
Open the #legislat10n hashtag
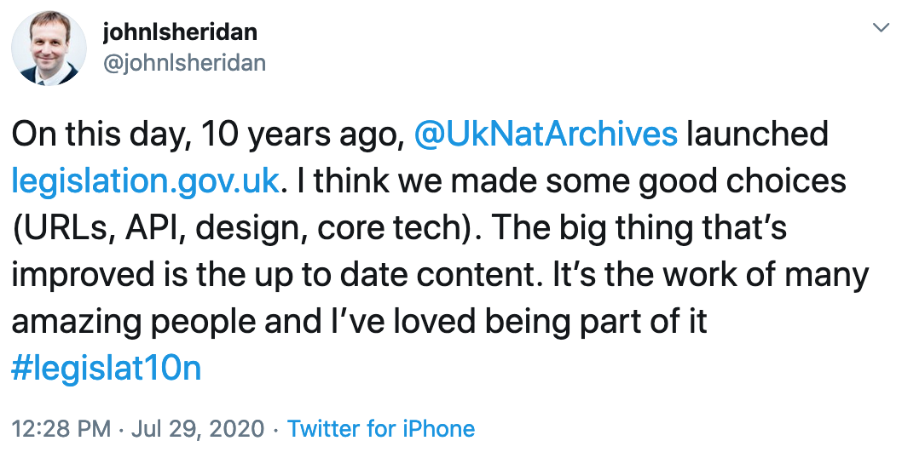(106, 369)
